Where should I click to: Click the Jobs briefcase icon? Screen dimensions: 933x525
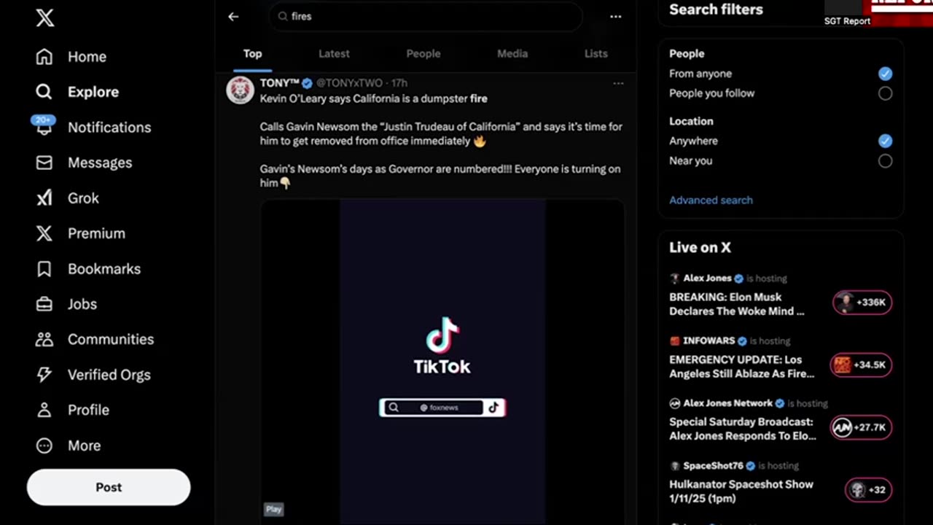click(44, 304)
